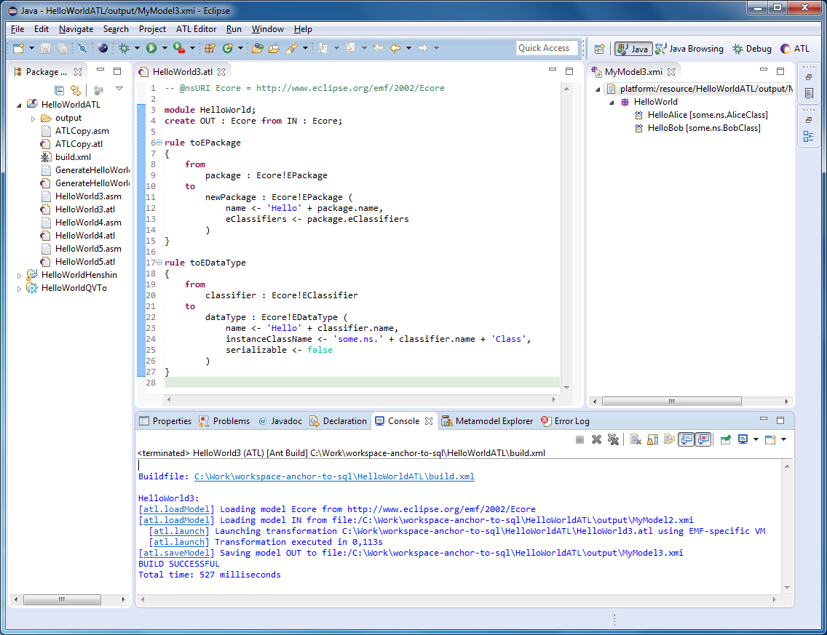Expand the output folder in Package Explorer
This screenshot has height=635, width=827.
pos(33,118)
